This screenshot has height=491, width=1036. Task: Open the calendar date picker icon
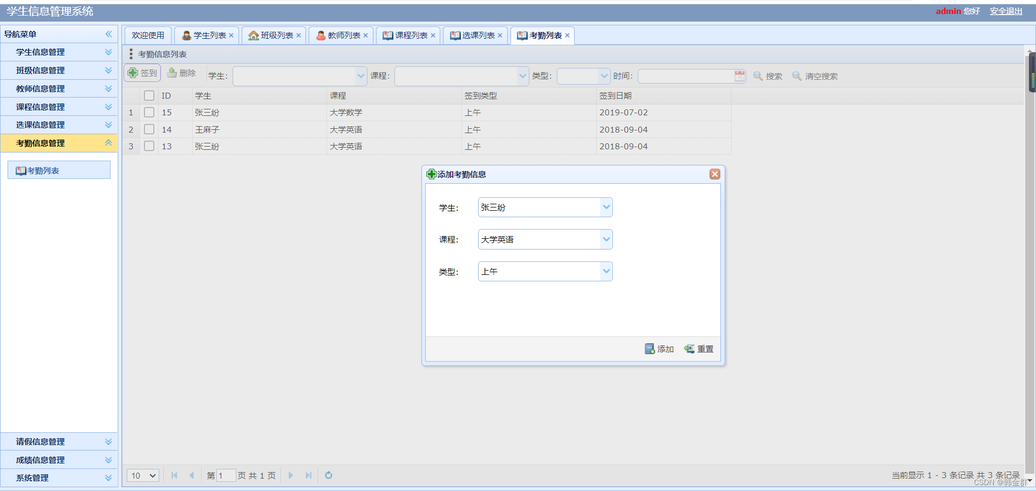pos(740,76)
